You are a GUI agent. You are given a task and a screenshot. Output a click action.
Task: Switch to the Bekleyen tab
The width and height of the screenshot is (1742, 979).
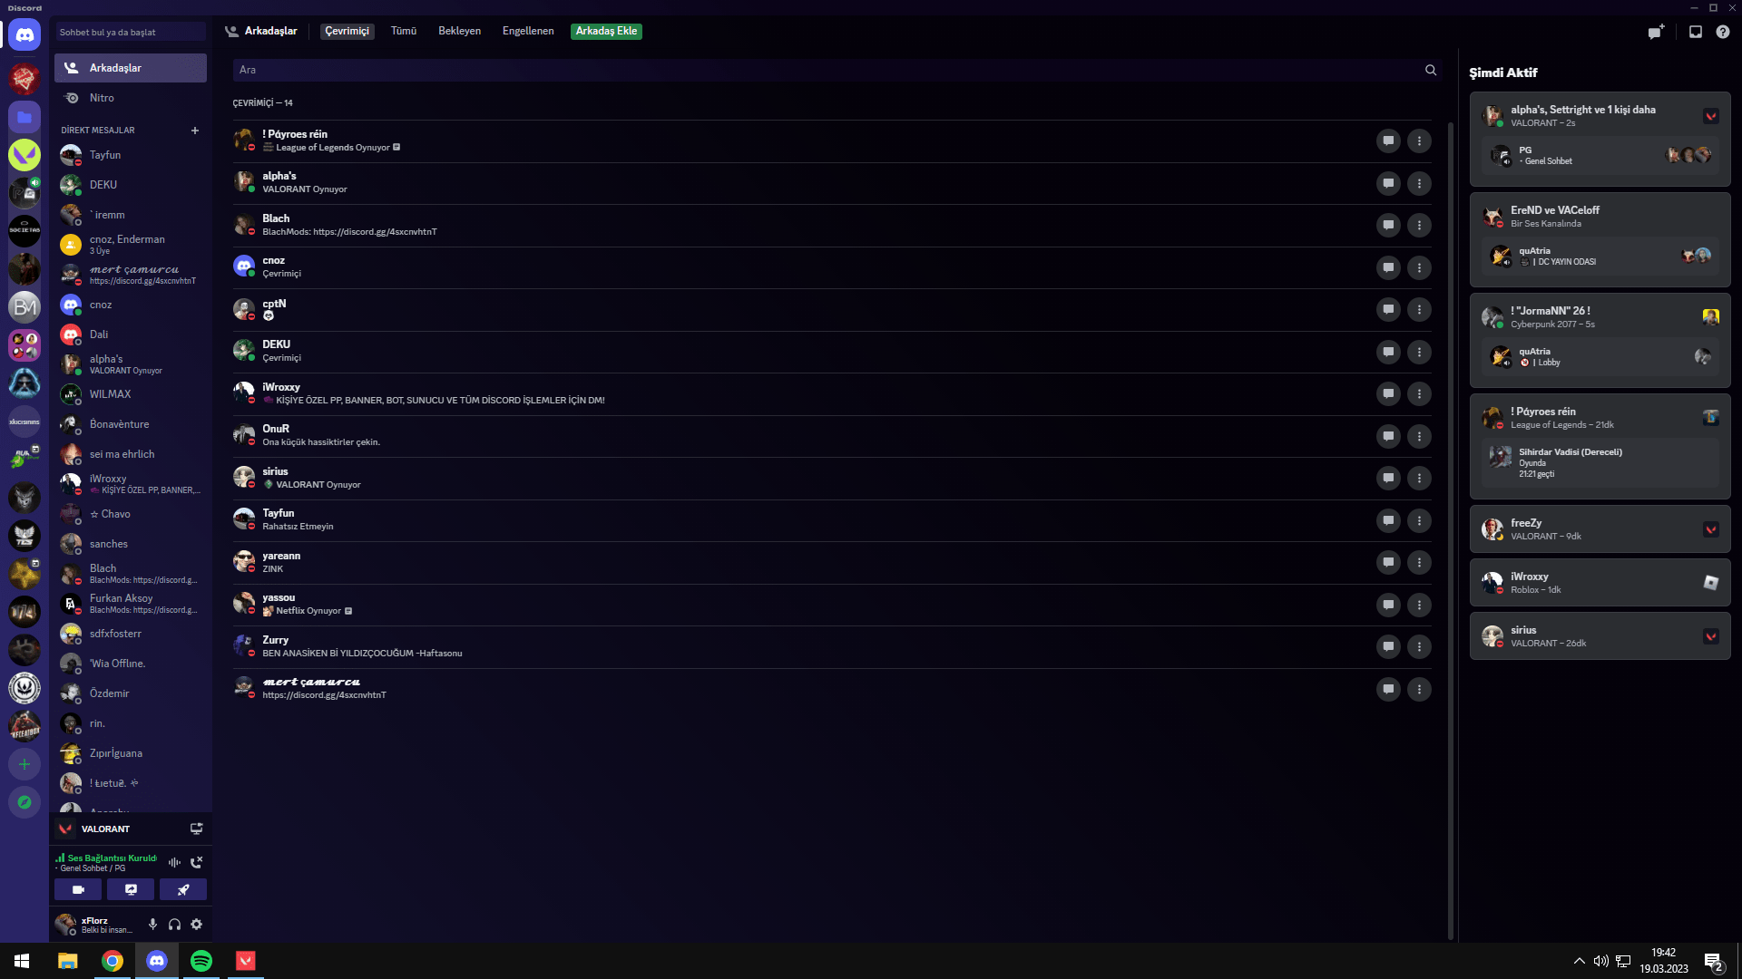tap(459, 31)
